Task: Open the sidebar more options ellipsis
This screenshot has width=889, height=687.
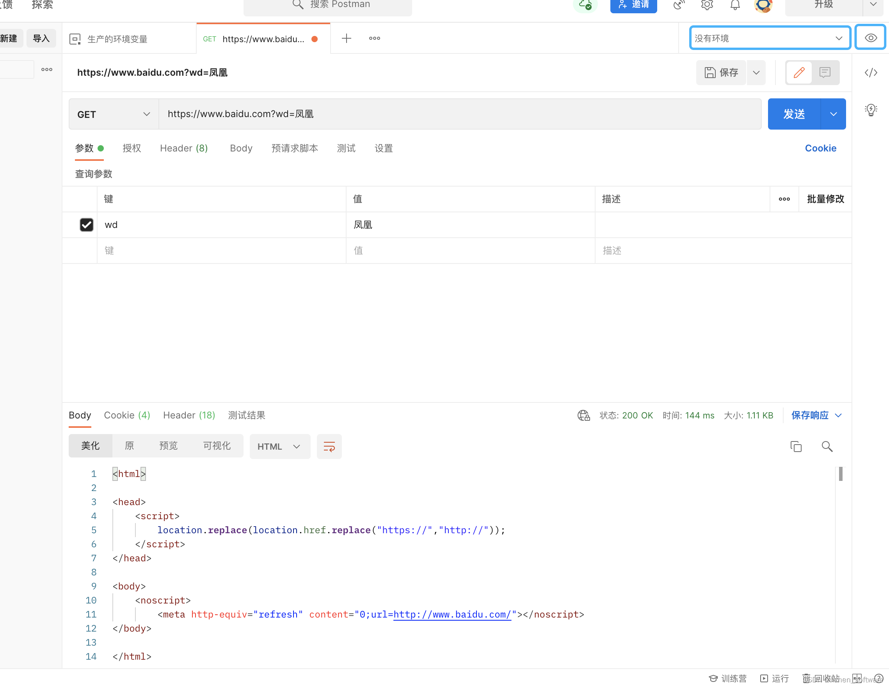Action: pyautogui.click(x=47, y=69)
